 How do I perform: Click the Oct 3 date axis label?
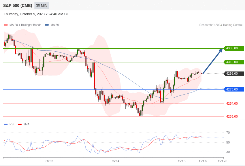click(x=49, y=161)
